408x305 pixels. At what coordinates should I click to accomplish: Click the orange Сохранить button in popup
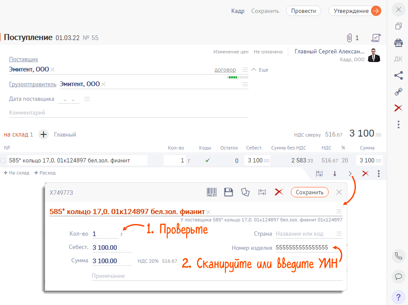point(309,192)
